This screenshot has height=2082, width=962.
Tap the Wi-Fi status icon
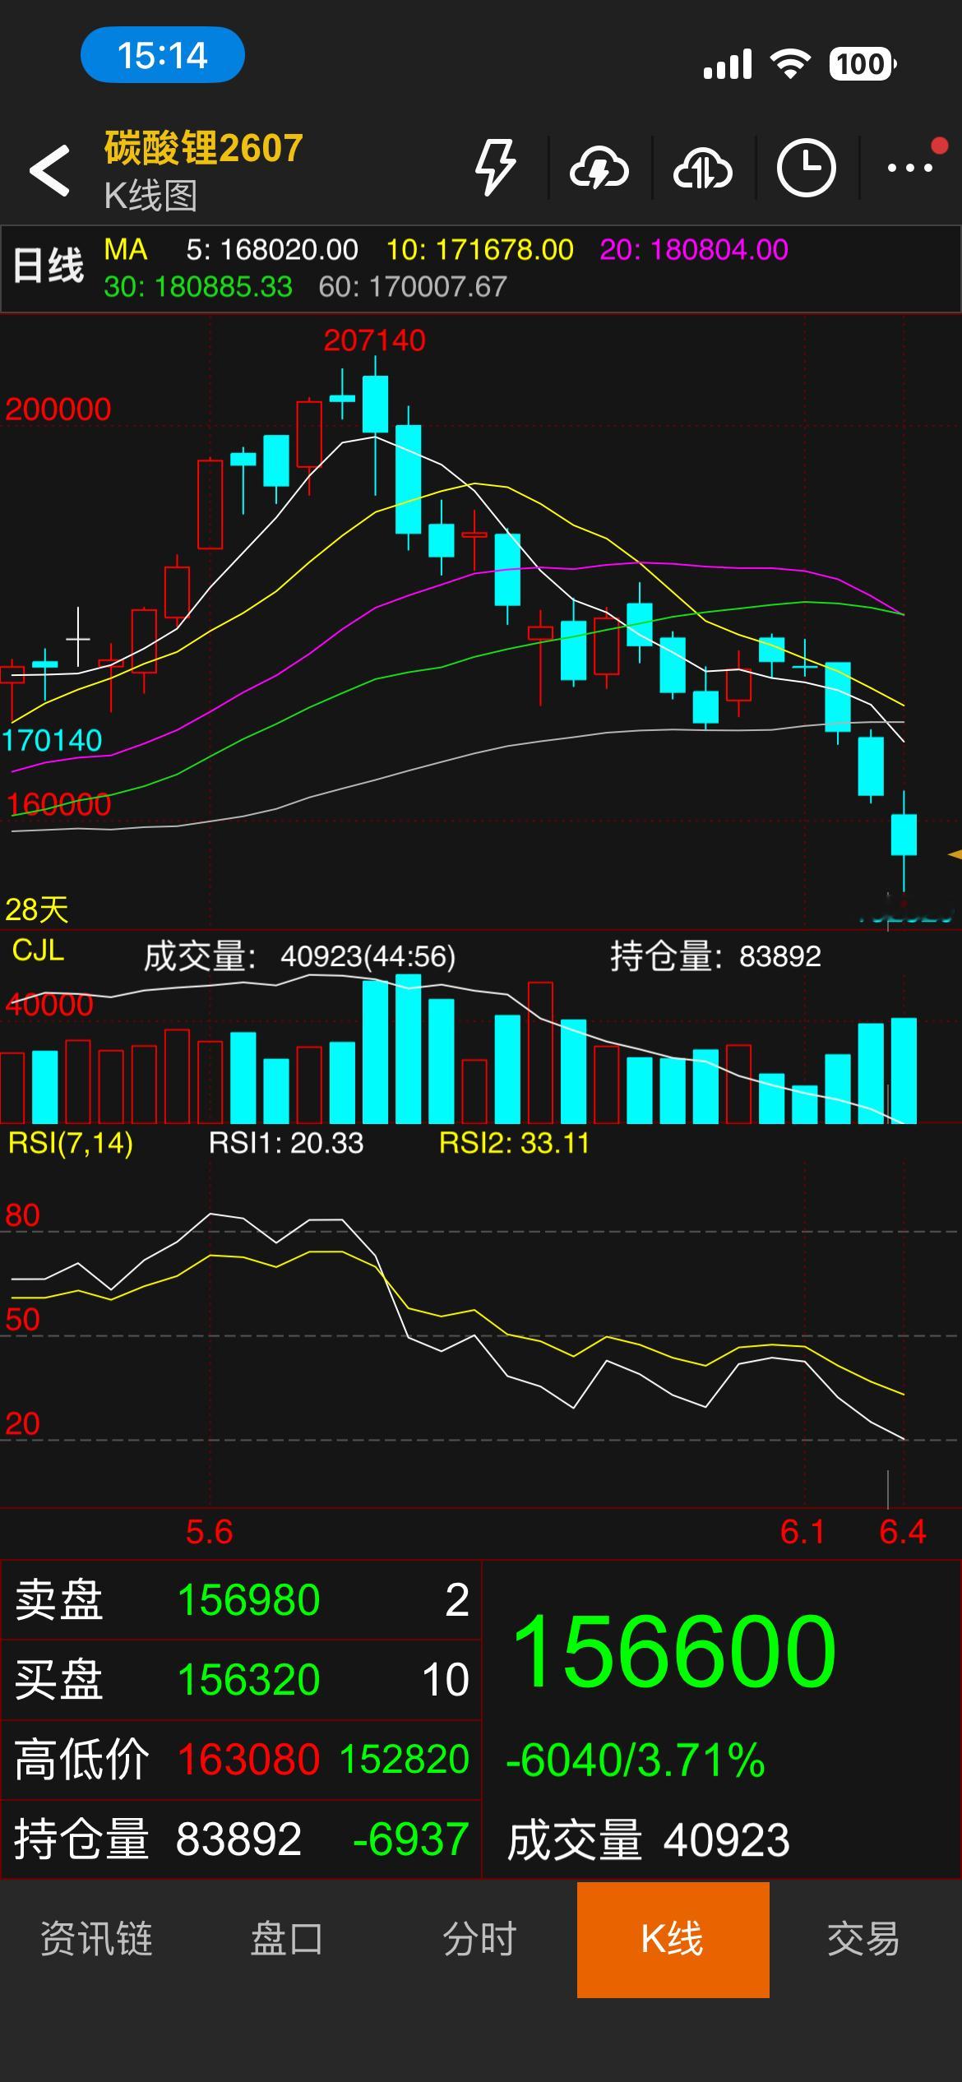pyautogui.click(x=790, y=63)
